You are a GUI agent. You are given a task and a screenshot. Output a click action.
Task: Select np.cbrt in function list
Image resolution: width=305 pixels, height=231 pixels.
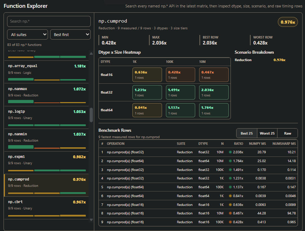tap(47, 208)
